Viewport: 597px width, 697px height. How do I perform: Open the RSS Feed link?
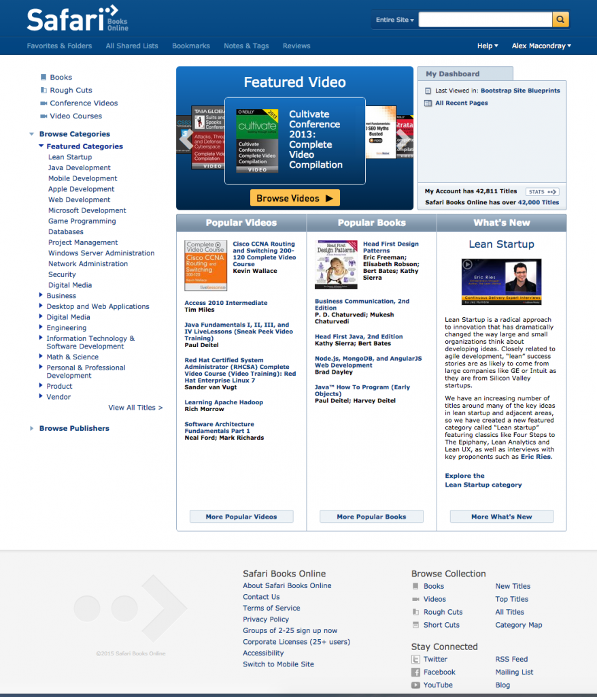click(x=512, y=659)
